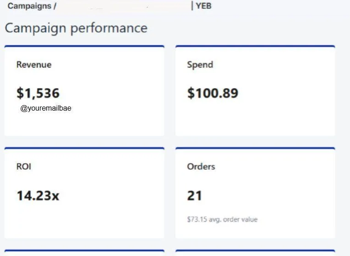Image resolution: width=350 pixels, height=256 pixels.
Task: Click the 14.23x ROI value
Action: [x=38, y=196]
